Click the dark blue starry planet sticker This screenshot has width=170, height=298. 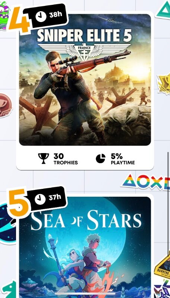7,224
